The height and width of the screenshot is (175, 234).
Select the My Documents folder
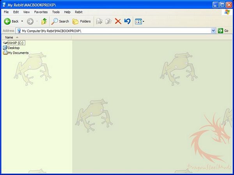(18, 53)
